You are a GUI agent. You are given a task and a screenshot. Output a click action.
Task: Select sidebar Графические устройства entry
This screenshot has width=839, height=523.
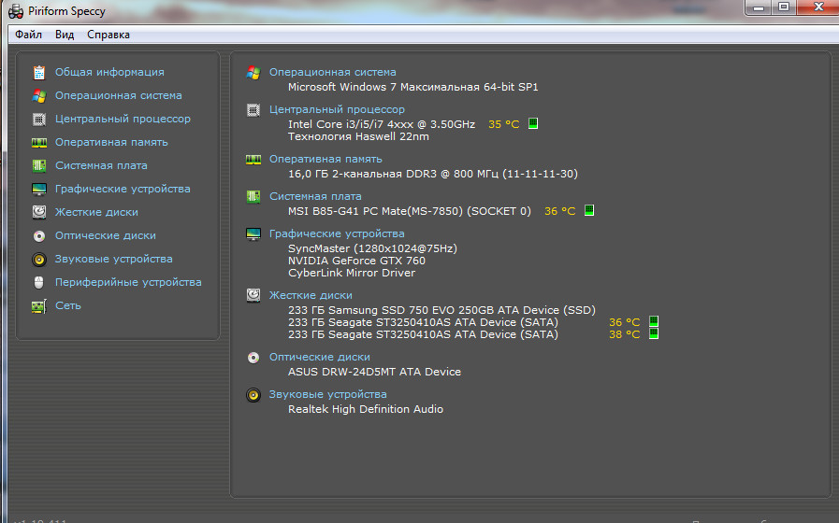coord(123,189)
